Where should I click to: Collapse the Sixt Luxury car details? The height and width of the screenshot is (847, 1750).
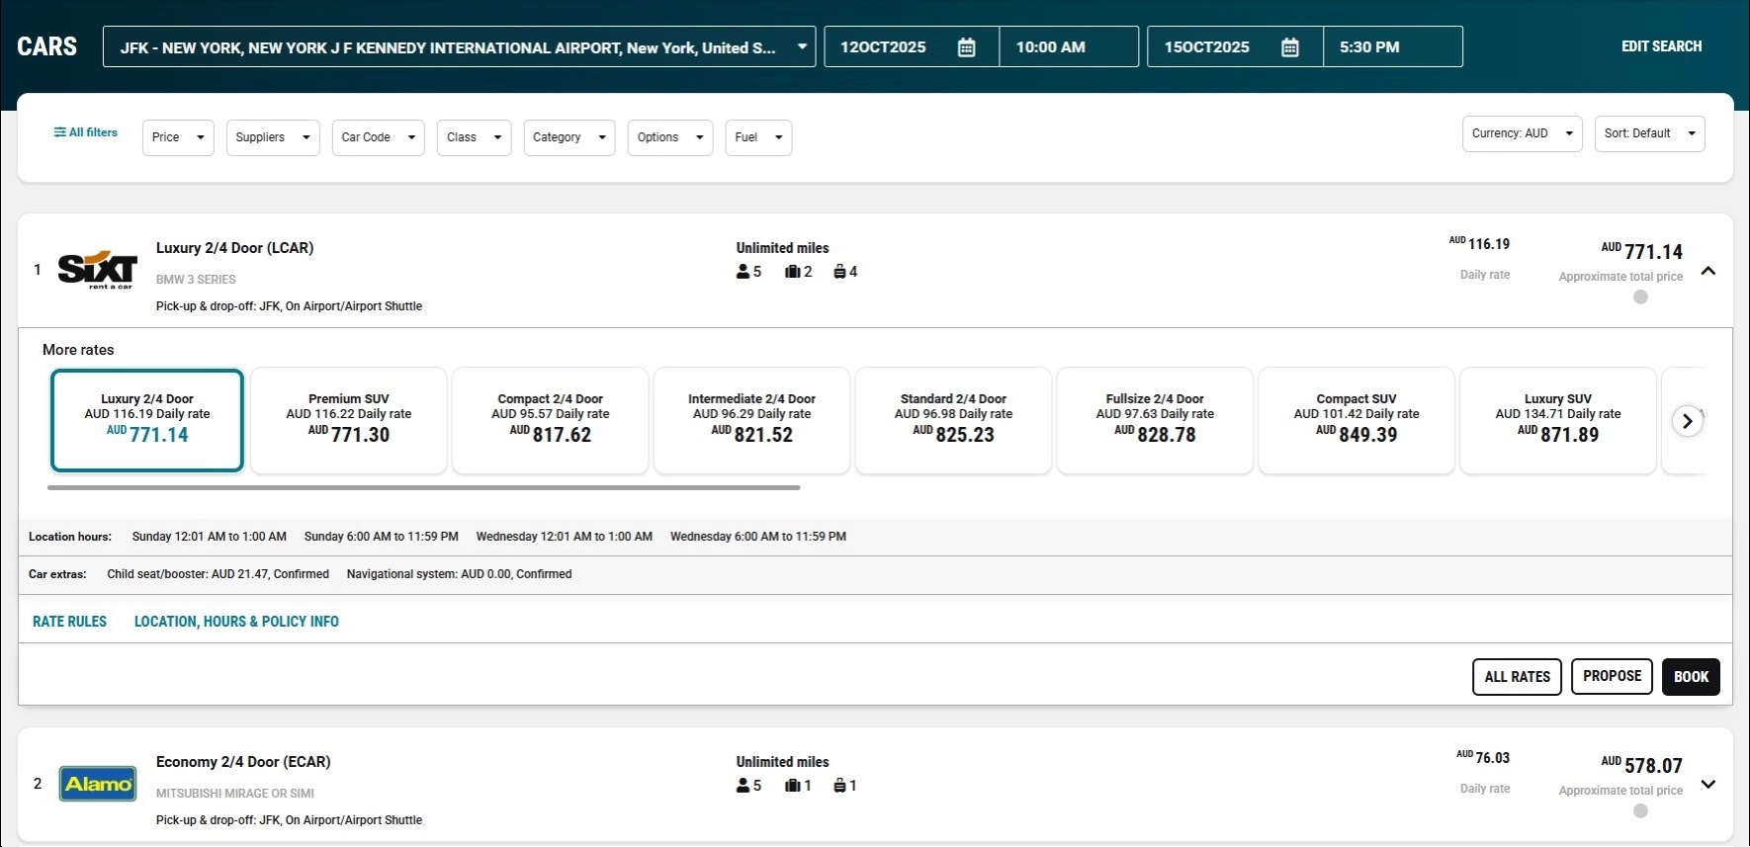tap(1707, 271)
